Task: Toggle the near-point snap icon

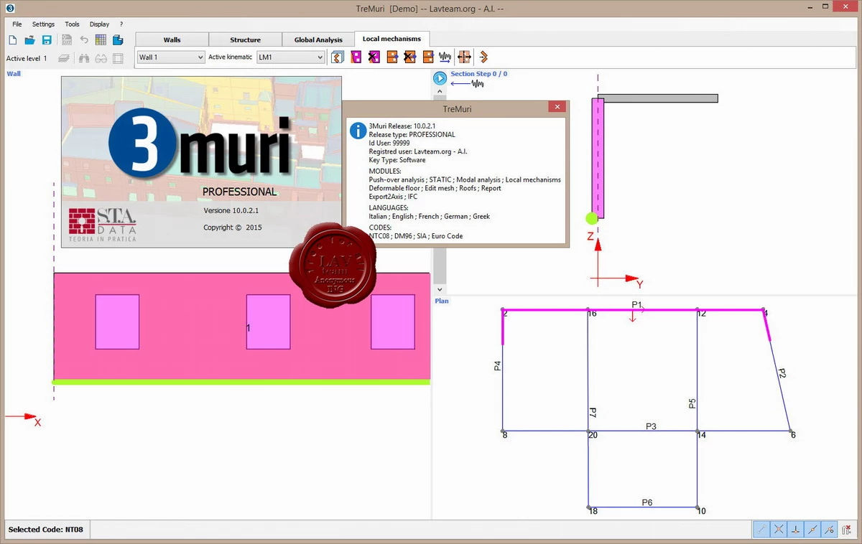Action: 829,530
